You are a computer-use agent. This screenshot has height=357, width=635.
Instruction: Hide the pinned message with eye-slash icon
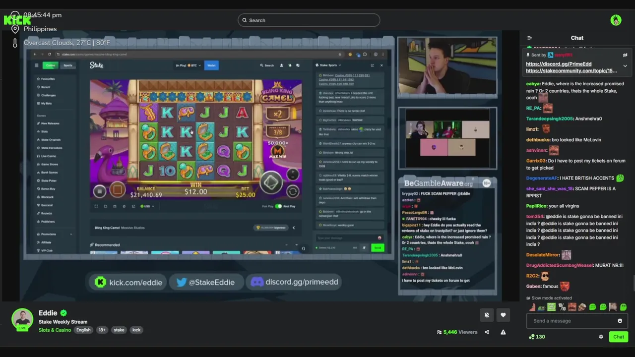[x=625, y=55]
